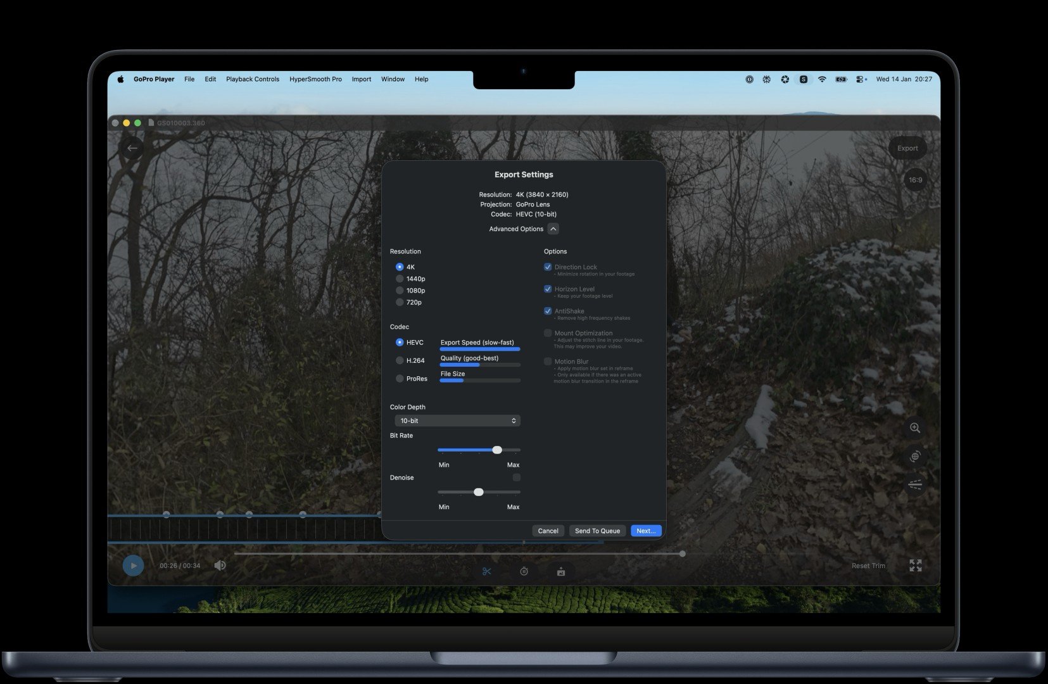This screenshot has height=684, width=1048.
Task: Open the Color Depth 10-bit dropdown
Action: point(457,421)
